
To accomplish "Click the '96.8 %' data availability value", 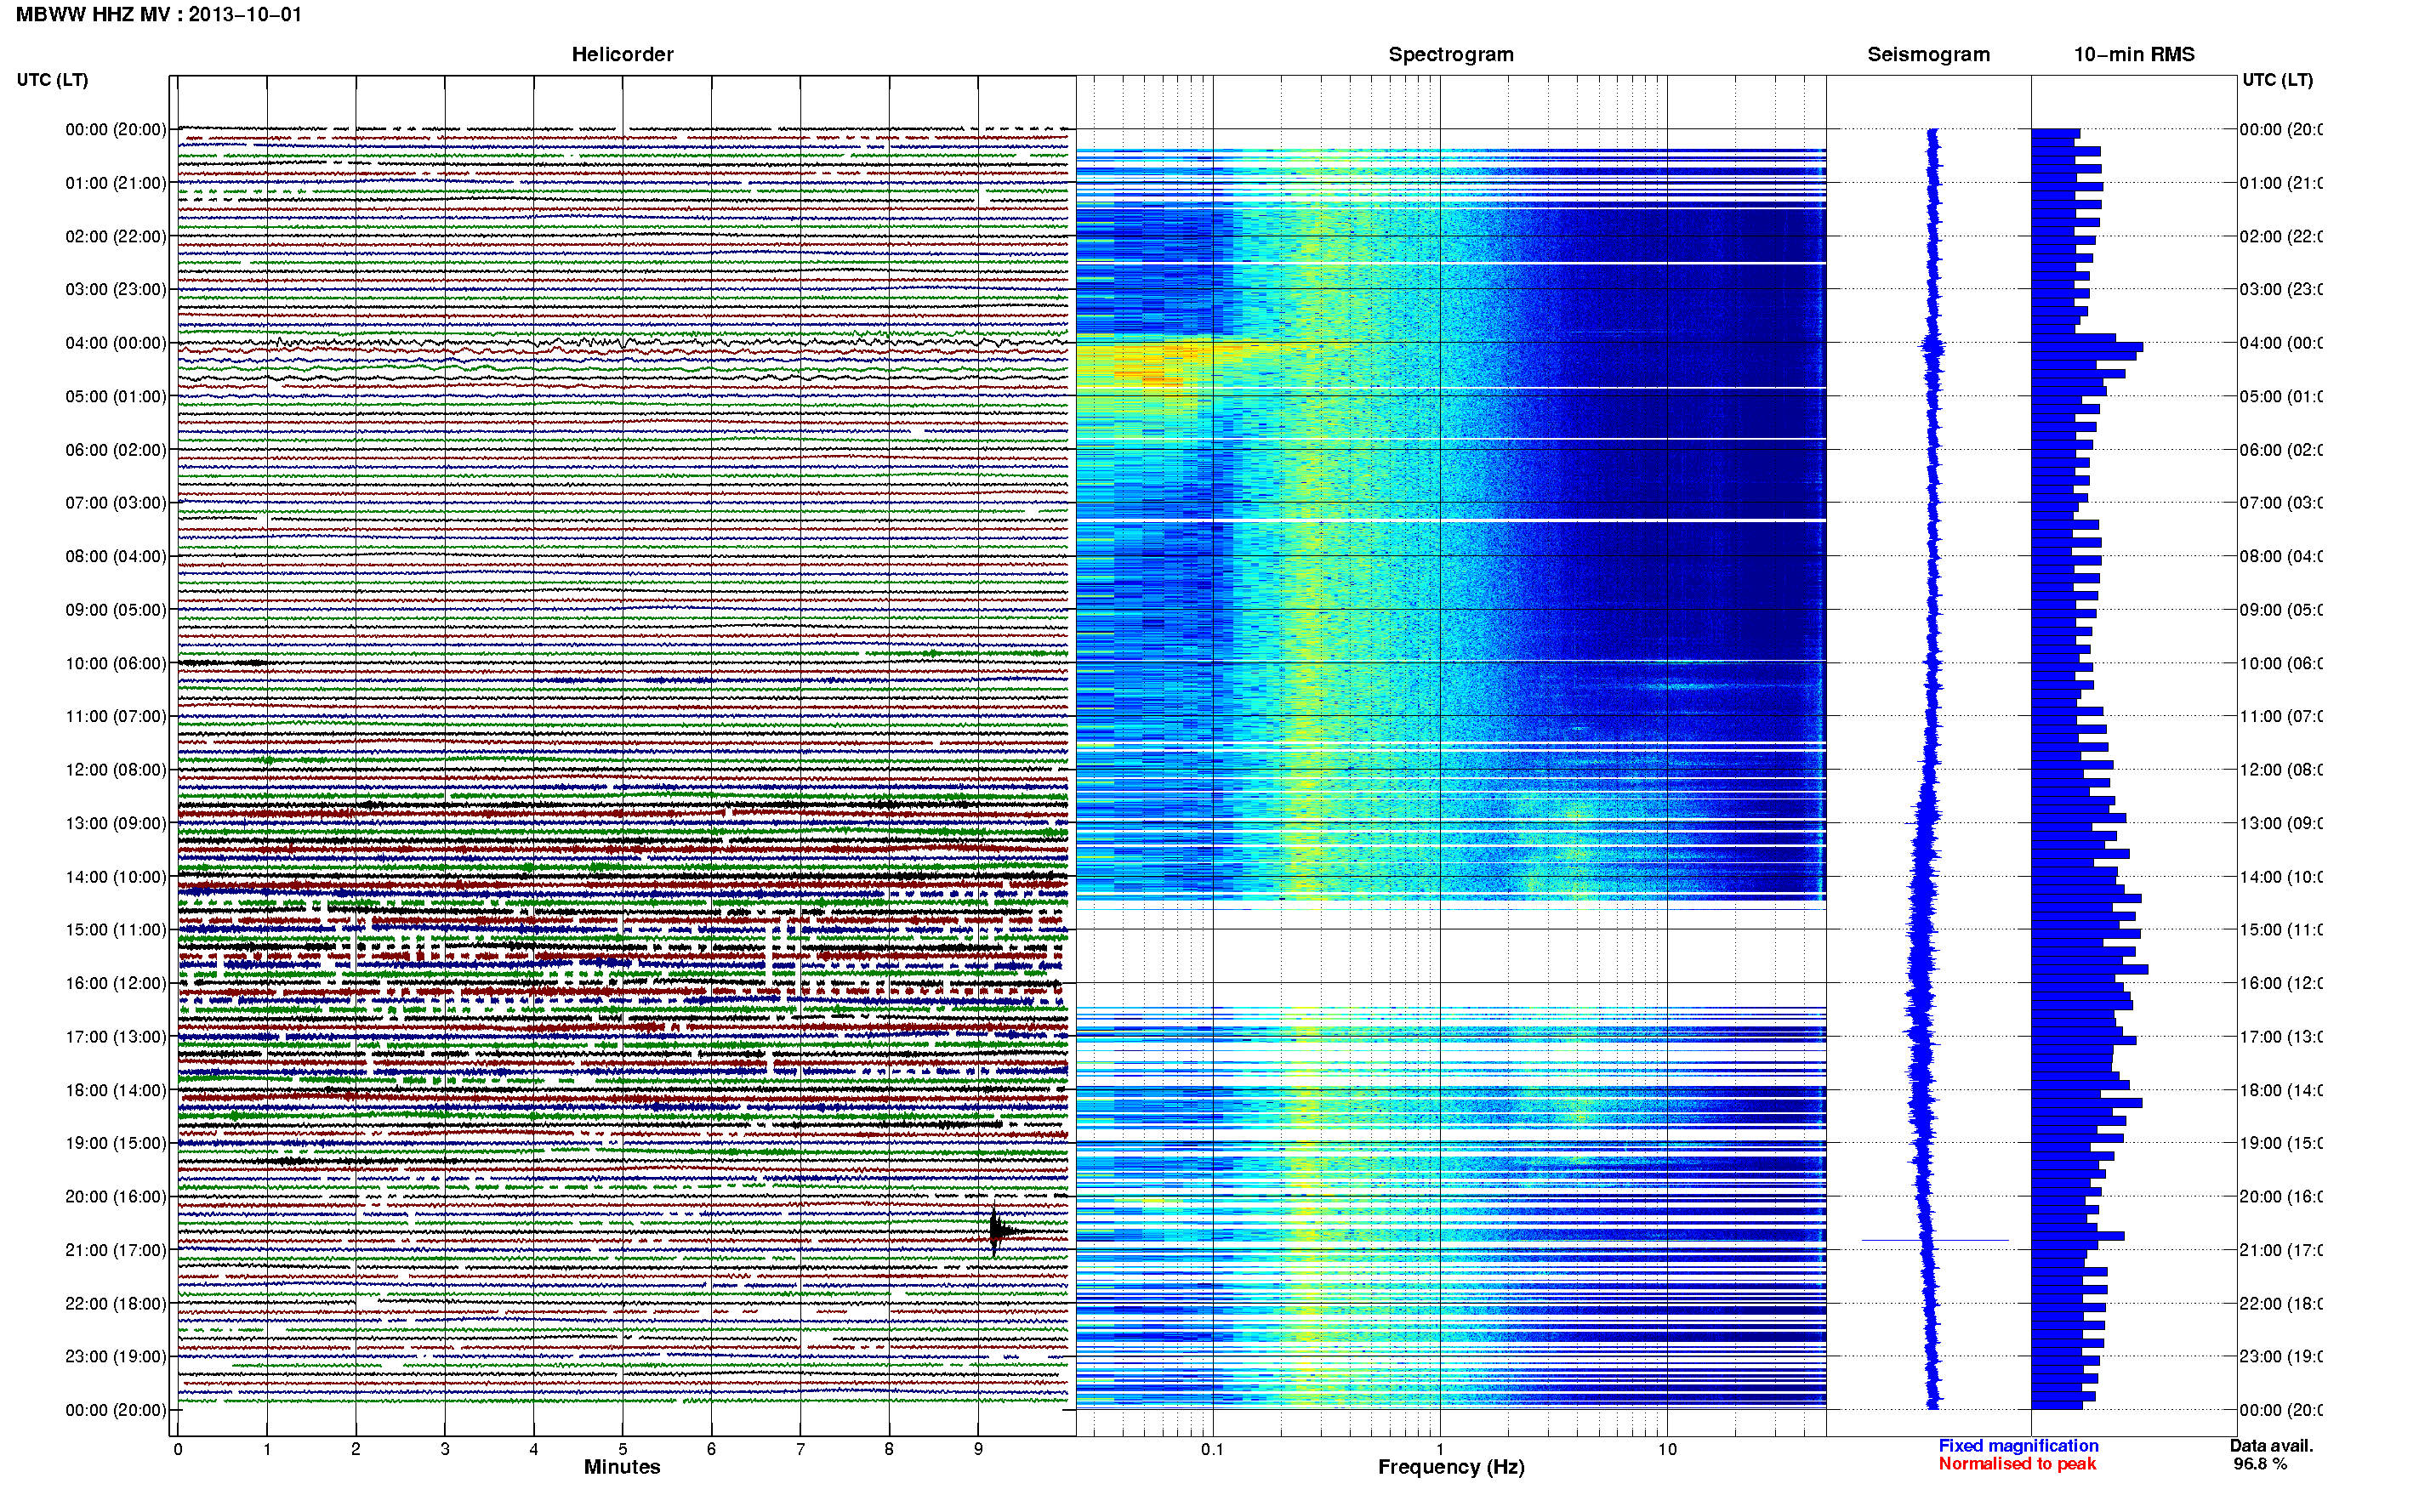I will [2260, 1464].
